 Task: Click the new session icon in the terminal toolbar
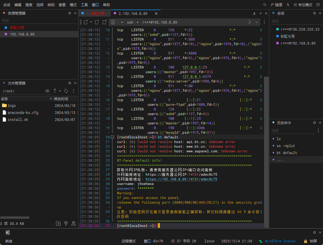85,22
